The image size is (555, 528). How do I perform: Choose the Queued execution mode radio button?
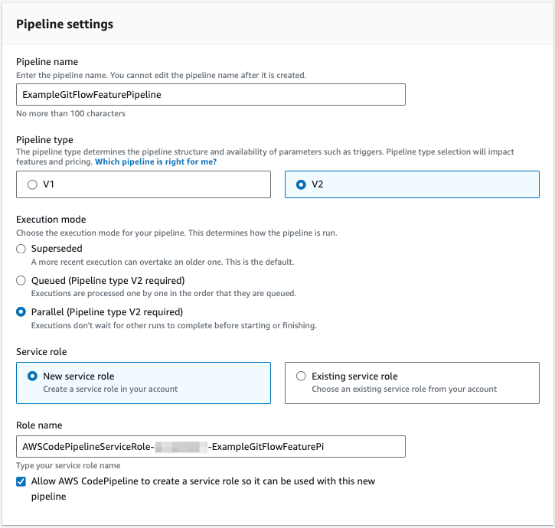(21, 280)
